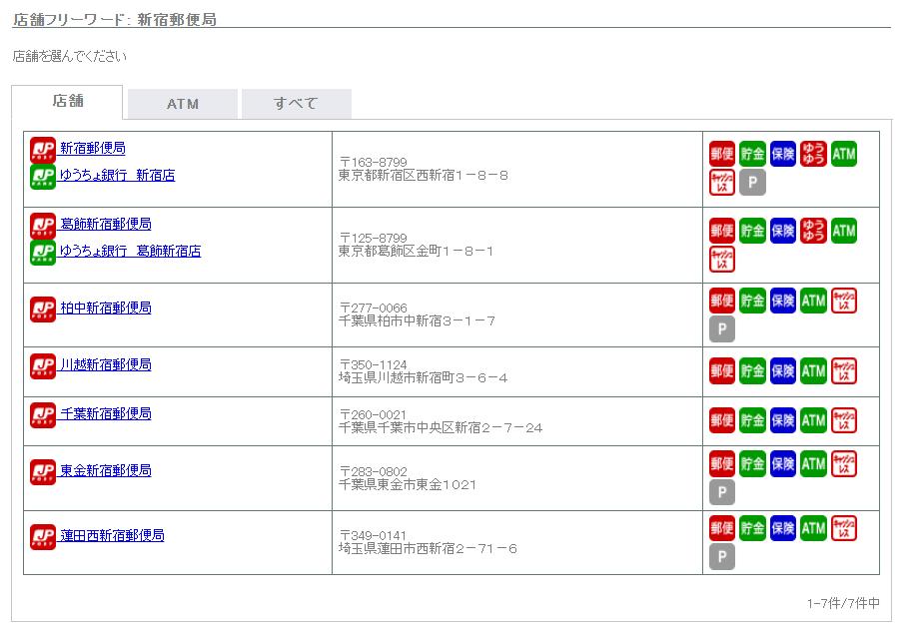The height and width of the screenshot is (629, 903).
Task: Click the green ATM icon for 柏中新宿郵便局
Action: tap(813, 301)
